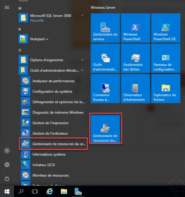
Task: Open File Explorer from the taskbar
Action: click(x=64, y=191)
